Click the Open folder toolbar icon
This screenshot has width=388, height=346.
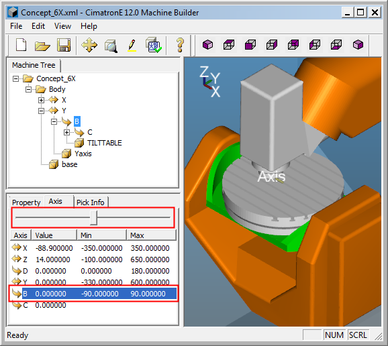pyautogui.click(x=42, y=46)
